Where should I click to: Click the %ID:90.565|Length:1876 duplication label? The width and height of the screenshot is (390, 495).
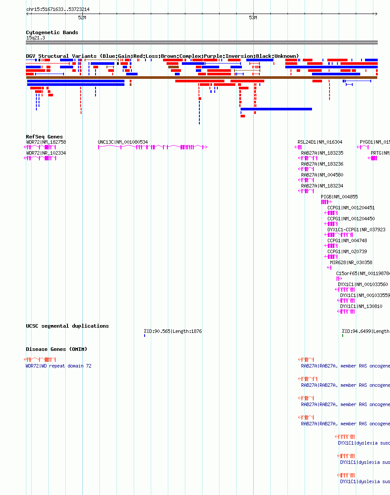[173, 332]
